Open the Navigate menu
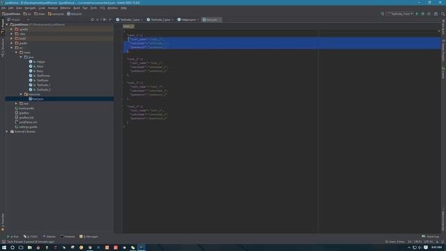The image size is (446, 251). (x=30, y=8)
